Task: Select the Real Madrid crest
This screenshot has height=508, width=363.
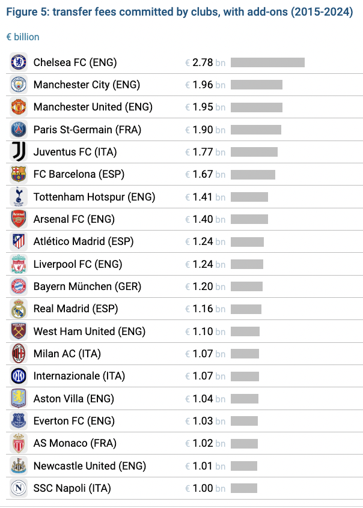Action: [x=19, y=309]
